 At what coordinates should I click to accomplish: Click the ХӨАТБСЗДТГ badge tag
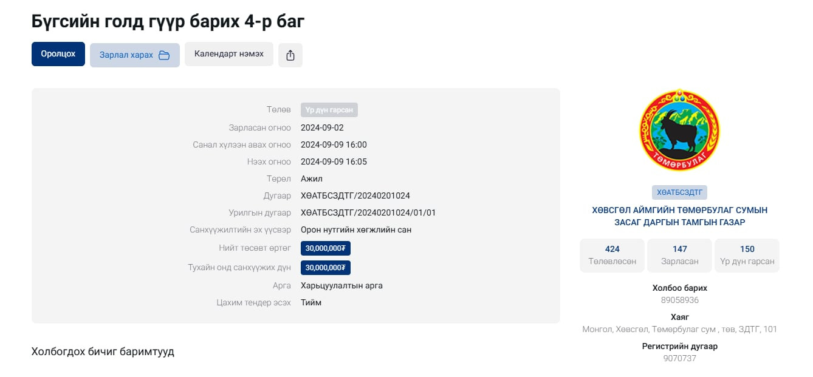[x=679, y=192]
